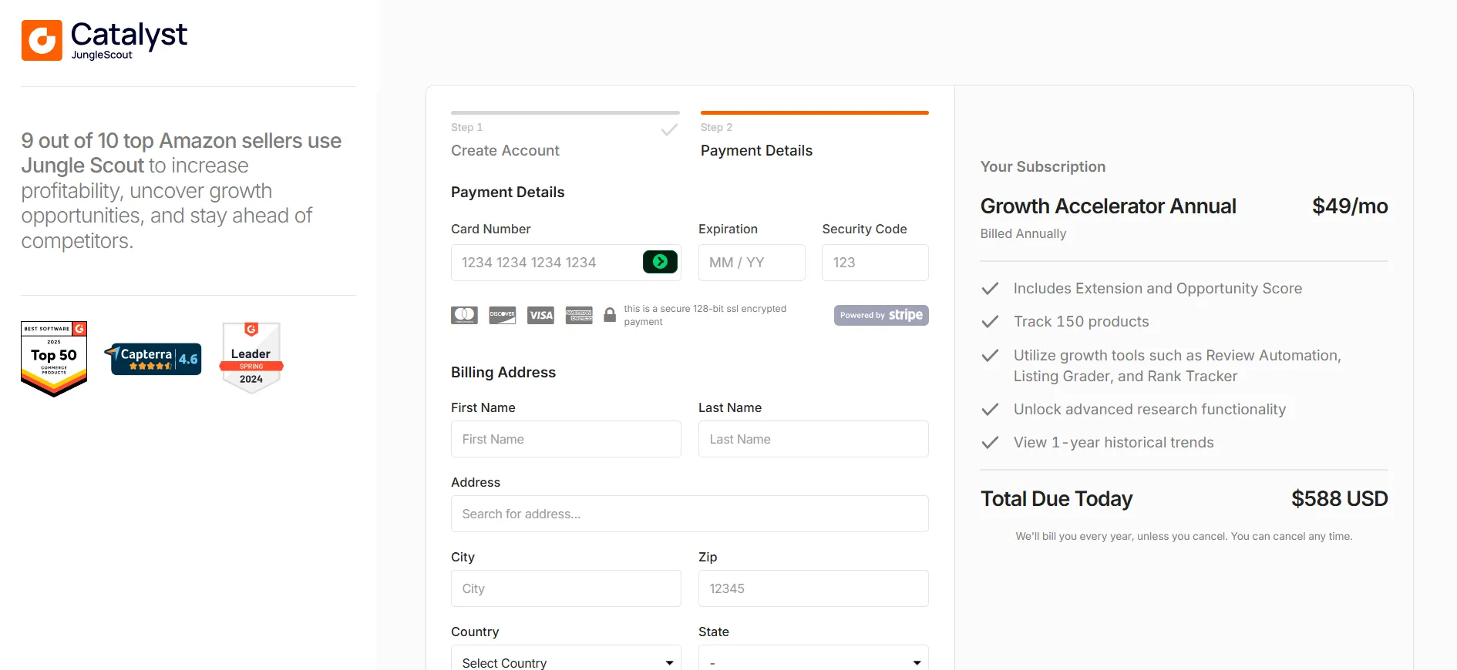Click the secure payment padlock icon
The image size is (1457, 670).
(x=610, y=315)
